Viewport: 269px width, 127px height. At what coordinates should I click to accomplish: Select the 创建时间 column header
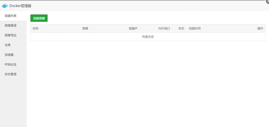tap(195, 28)
